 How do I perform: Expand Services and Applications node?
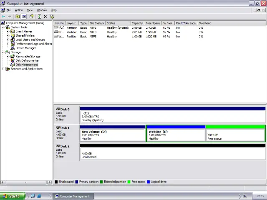pos(3,69)
